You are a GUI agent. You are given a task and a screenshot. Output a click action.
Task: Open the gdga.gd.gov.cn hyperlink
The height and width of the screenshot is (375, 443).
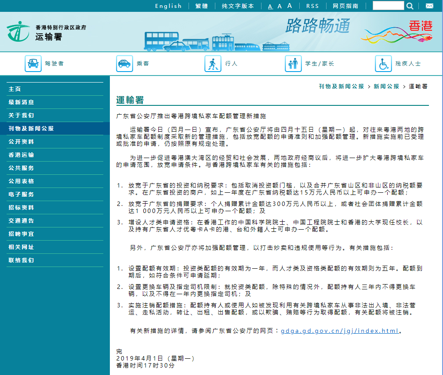click(340, 331)
